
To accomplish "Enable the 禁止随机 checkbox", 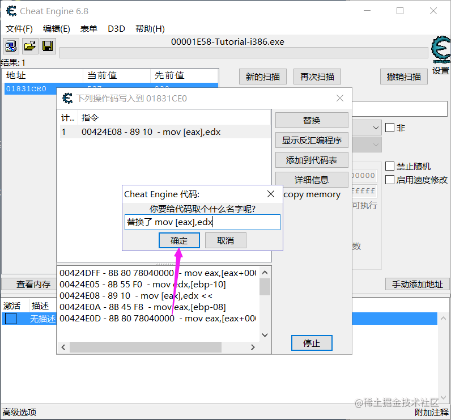I will [390, 166].
